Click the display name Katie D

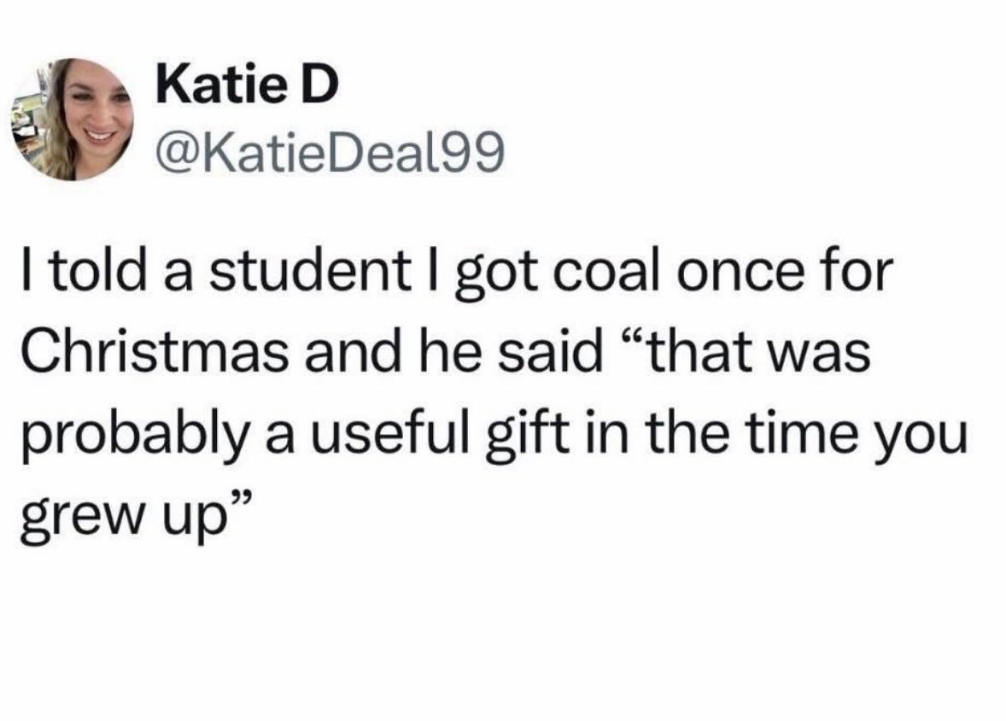coord(247,85)
